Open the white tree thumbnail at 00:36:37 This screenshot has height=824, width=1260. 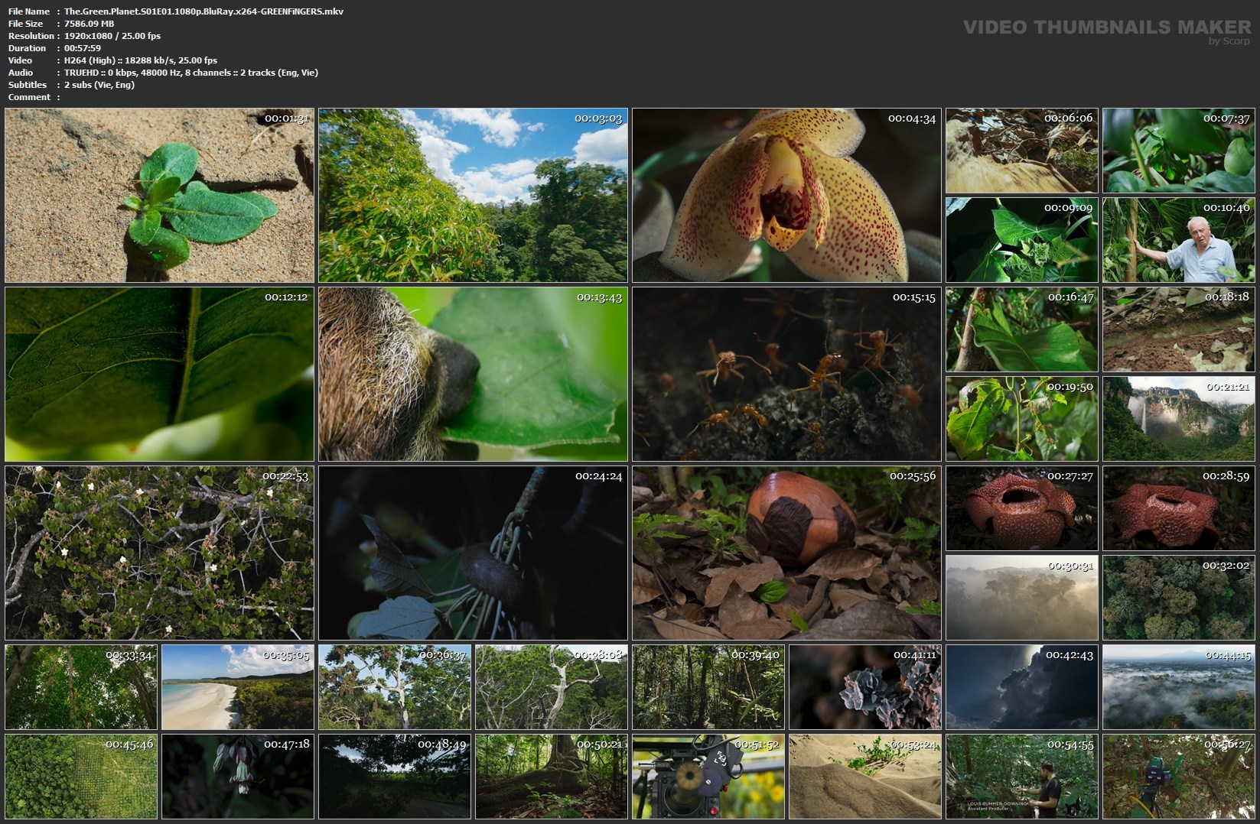coord(395,687)
